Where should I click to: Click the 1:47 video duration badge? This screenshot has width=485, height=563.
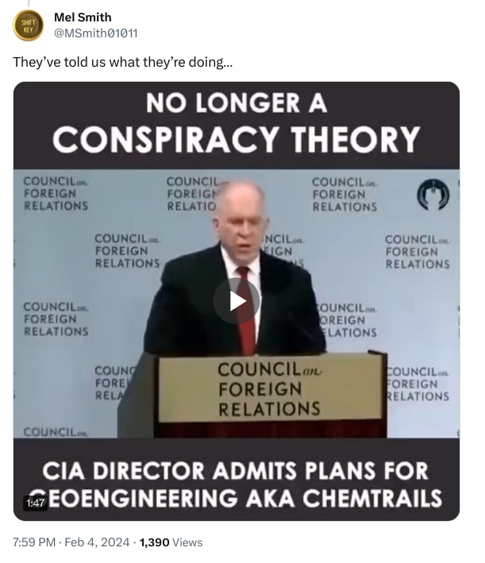35,503
